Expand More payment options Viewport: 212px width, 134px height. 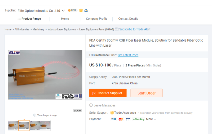(151, 119)
